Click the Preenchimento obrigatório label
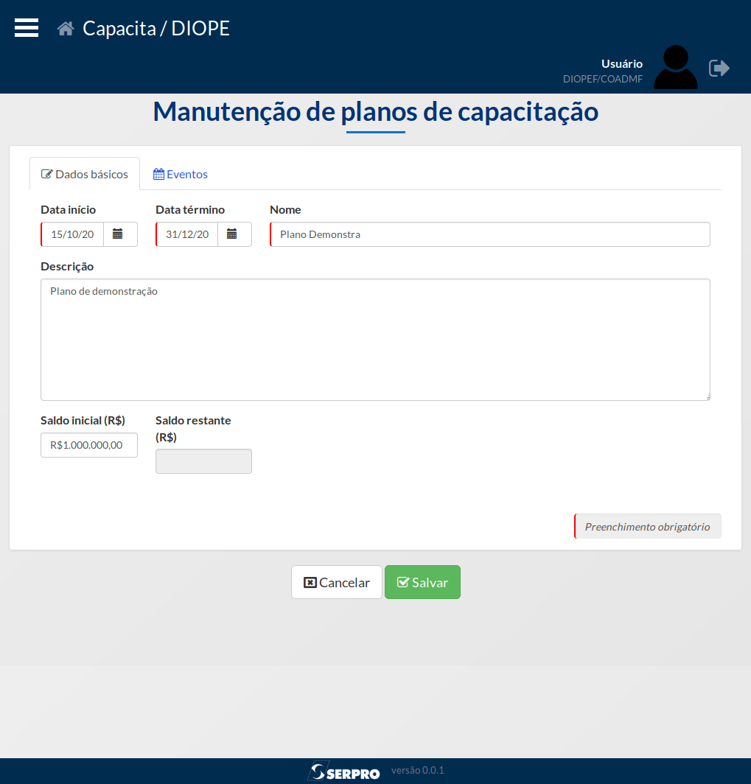 click(647, 526)
